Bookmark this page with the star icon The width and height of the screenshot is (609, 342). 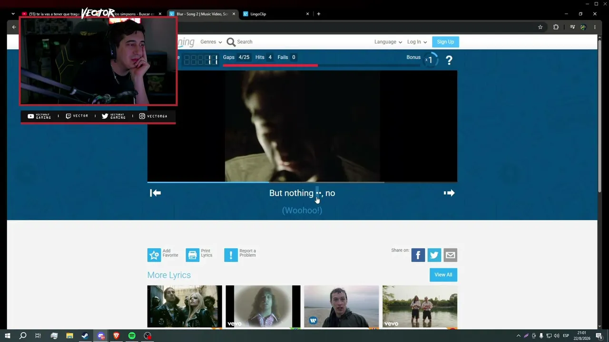point(540,27)
